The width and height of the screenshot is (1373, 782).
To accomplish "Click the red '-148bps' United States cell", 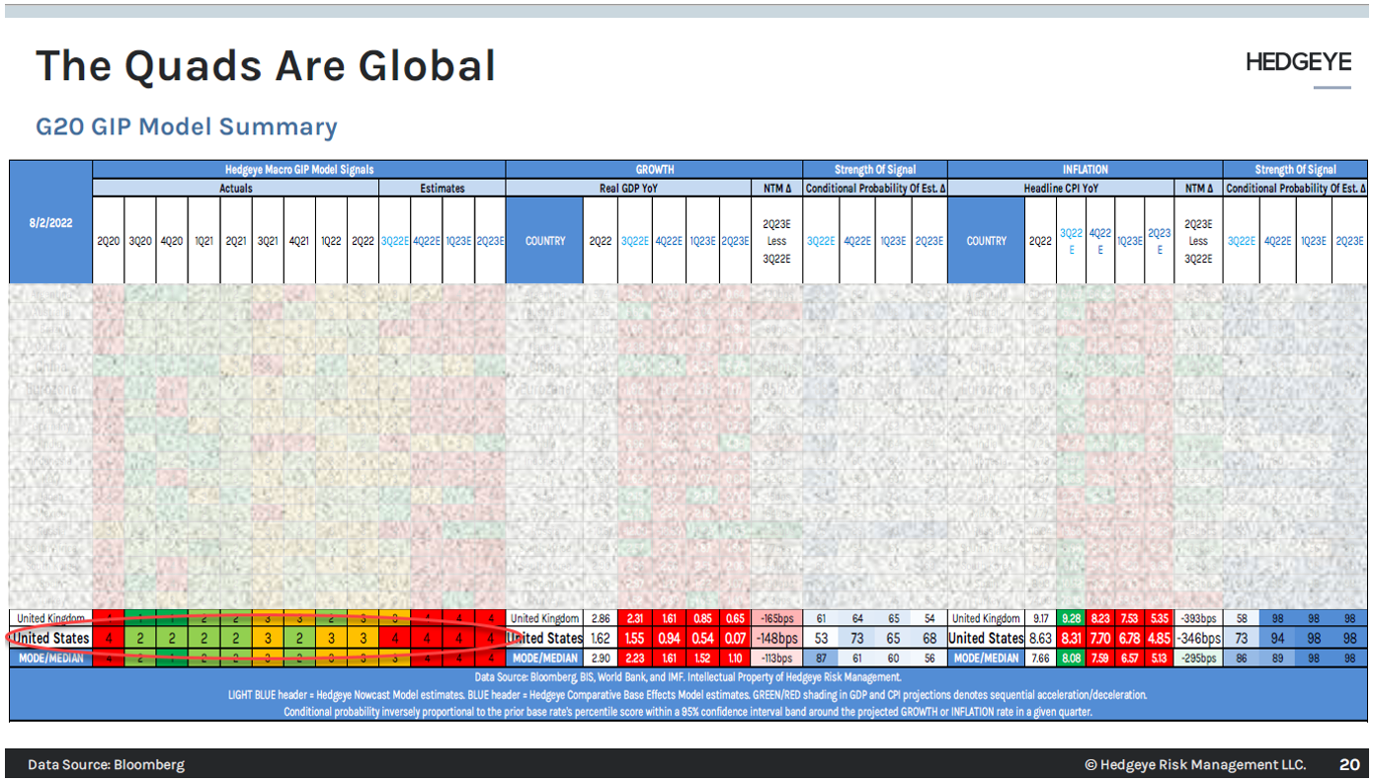I will click(x=776, y=638).
